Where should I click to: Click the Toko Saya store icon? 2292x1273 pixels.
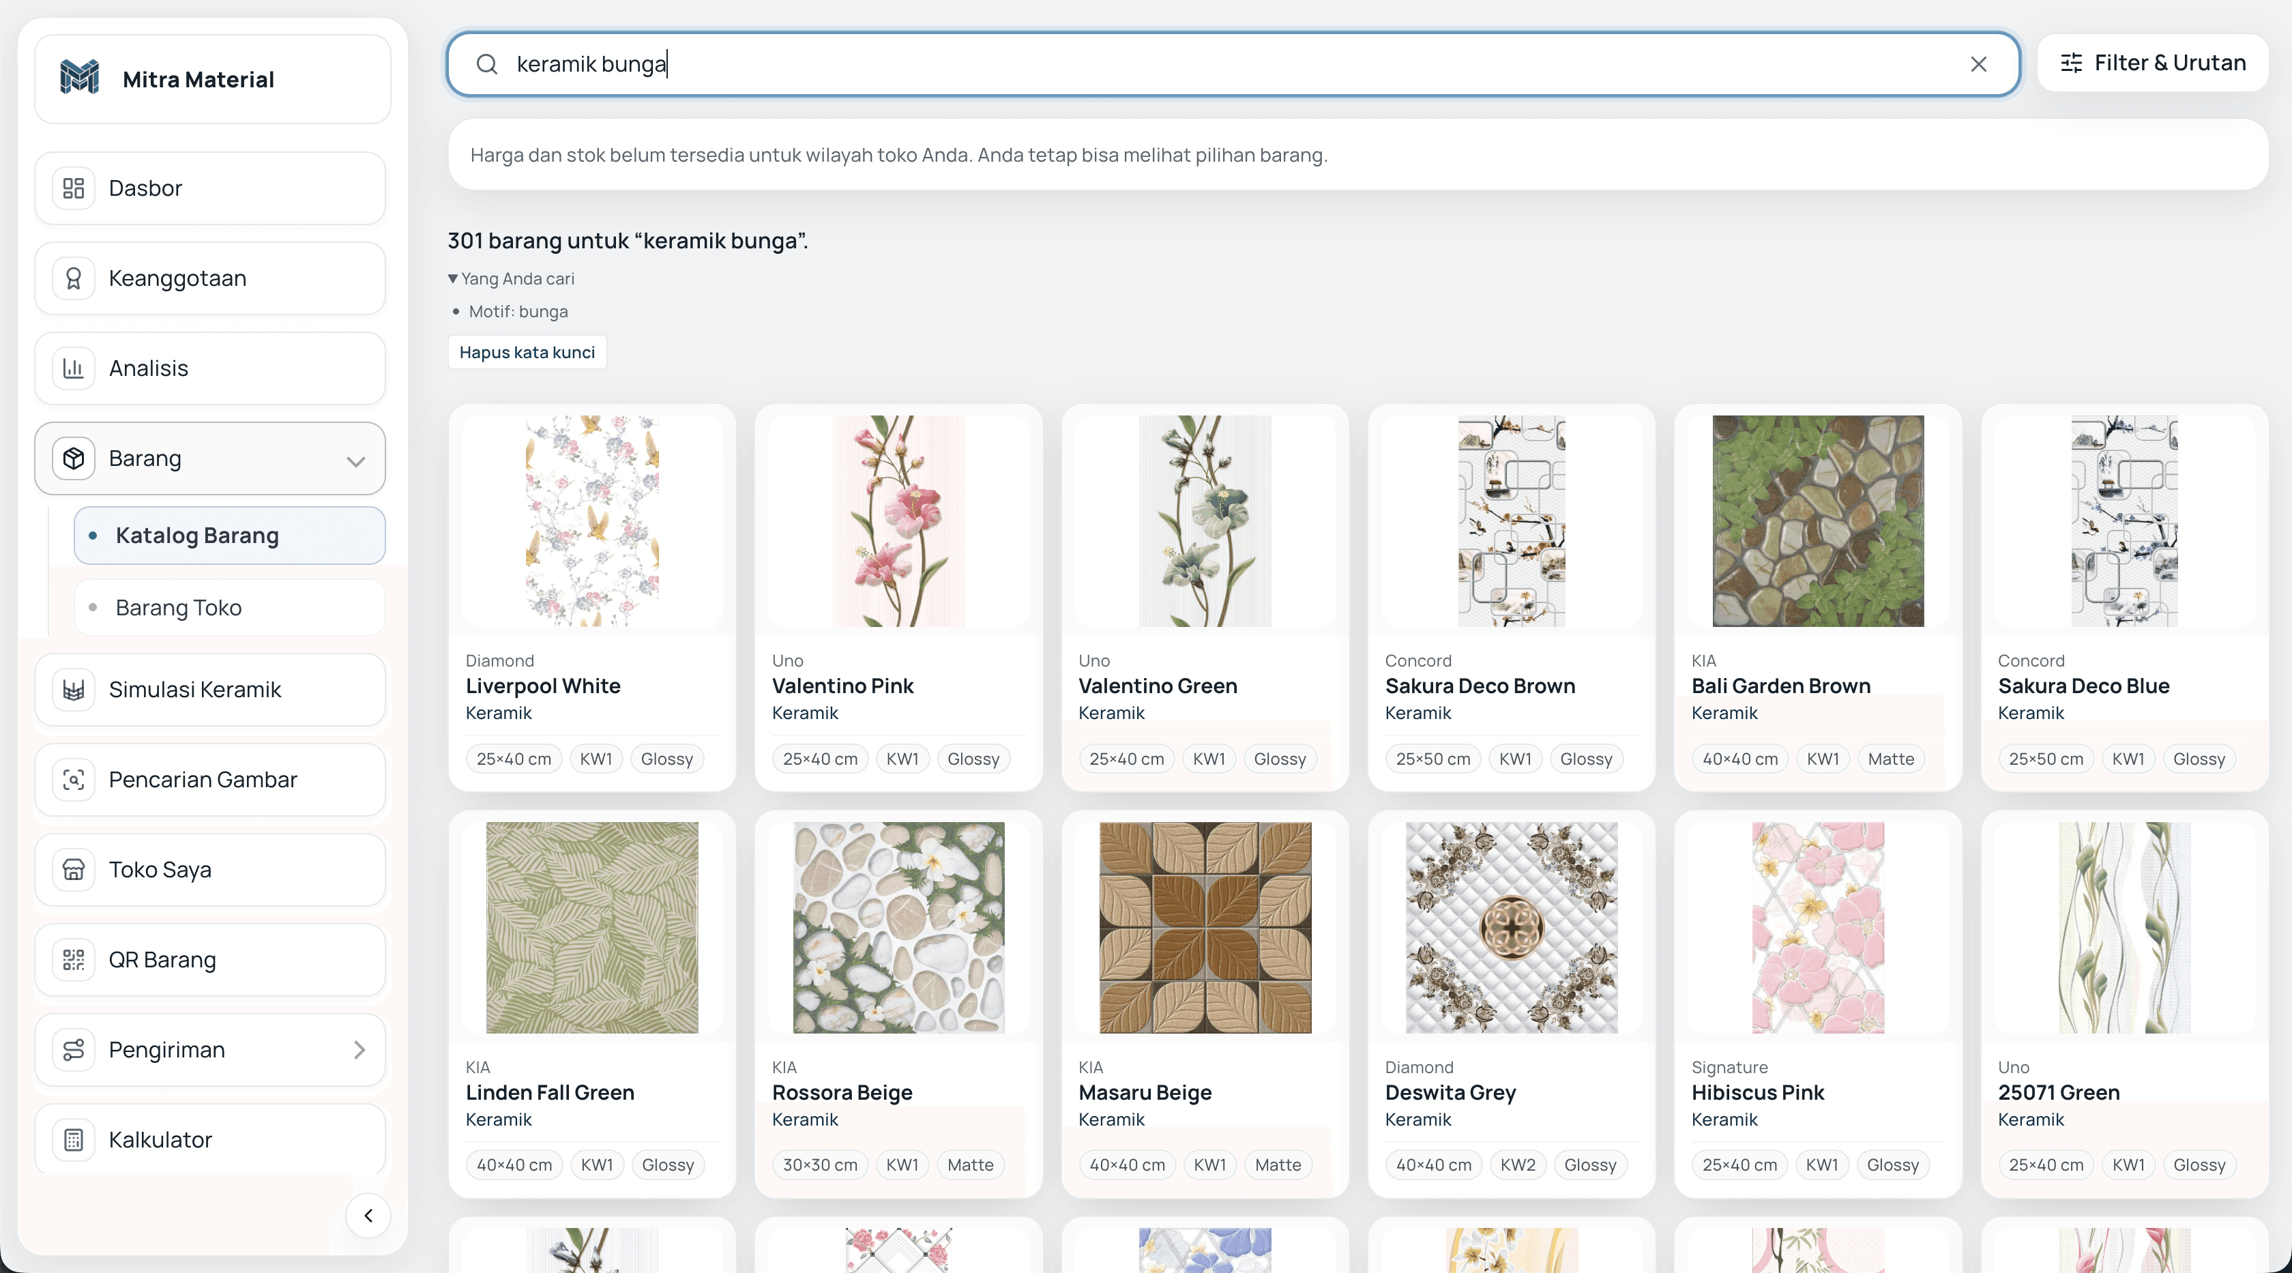74,869
